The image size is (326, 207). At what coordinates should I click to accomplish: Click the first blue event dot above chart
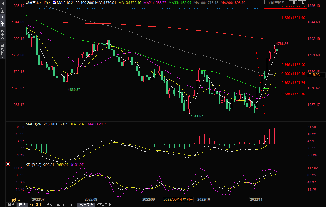(40, 8)
